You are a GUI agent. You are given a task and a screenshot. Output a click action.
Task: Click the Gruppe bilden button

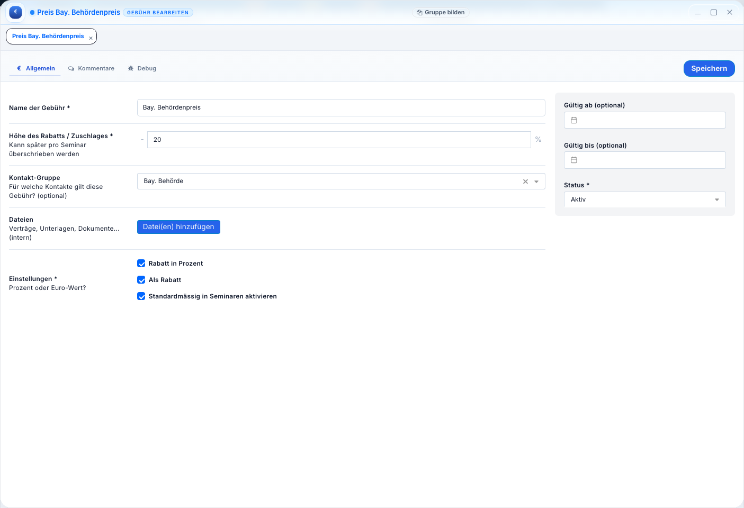(441, 12)
